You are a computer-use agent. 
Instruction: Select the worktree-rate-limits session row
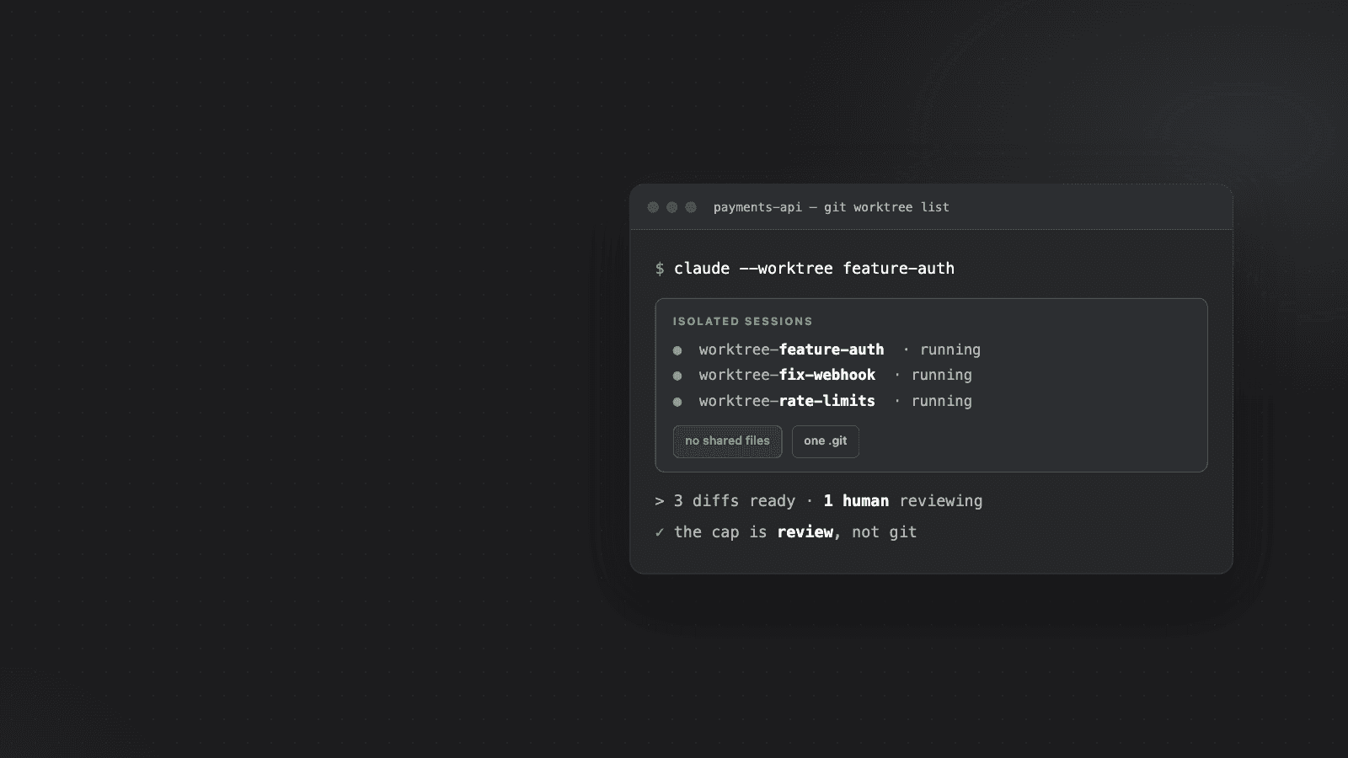click(x=822, y=401)
